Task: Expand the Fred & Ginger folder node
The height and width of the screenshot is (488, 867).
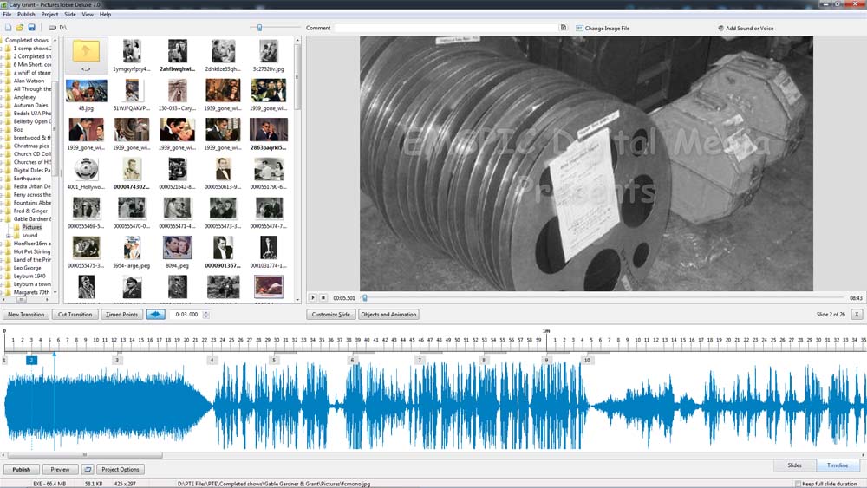Action: click(3, 211)
